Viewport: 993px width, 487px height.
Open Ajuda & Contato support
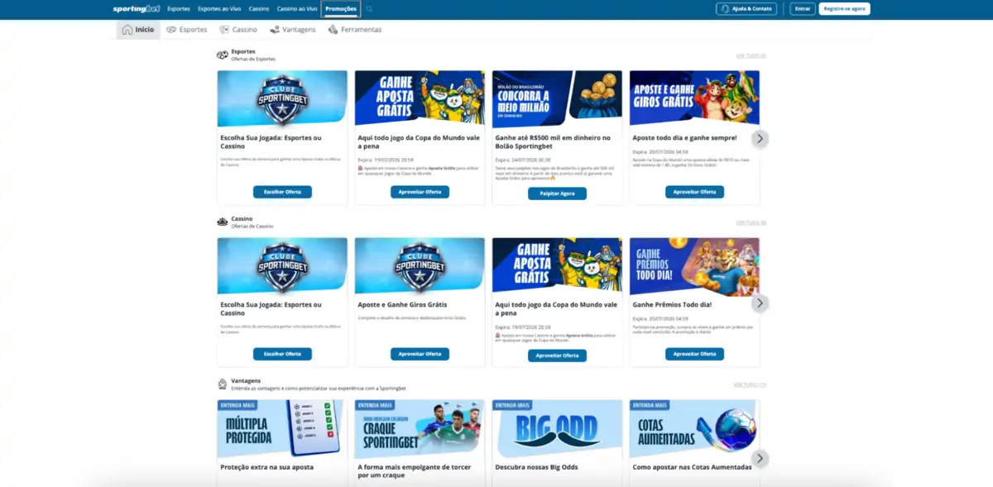point(746,8)
